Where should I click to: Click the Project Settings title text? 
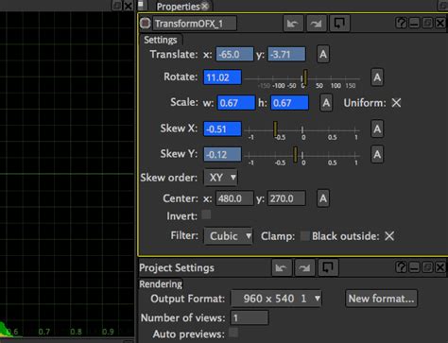pyautogui.click(x=177, y=267)
